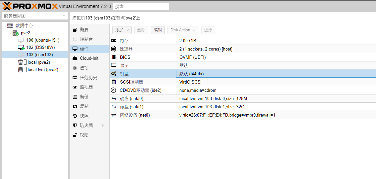This screenshot has width=376, height=179.
Task: Click the 监视器 eye icon
Action: [75, 87]
